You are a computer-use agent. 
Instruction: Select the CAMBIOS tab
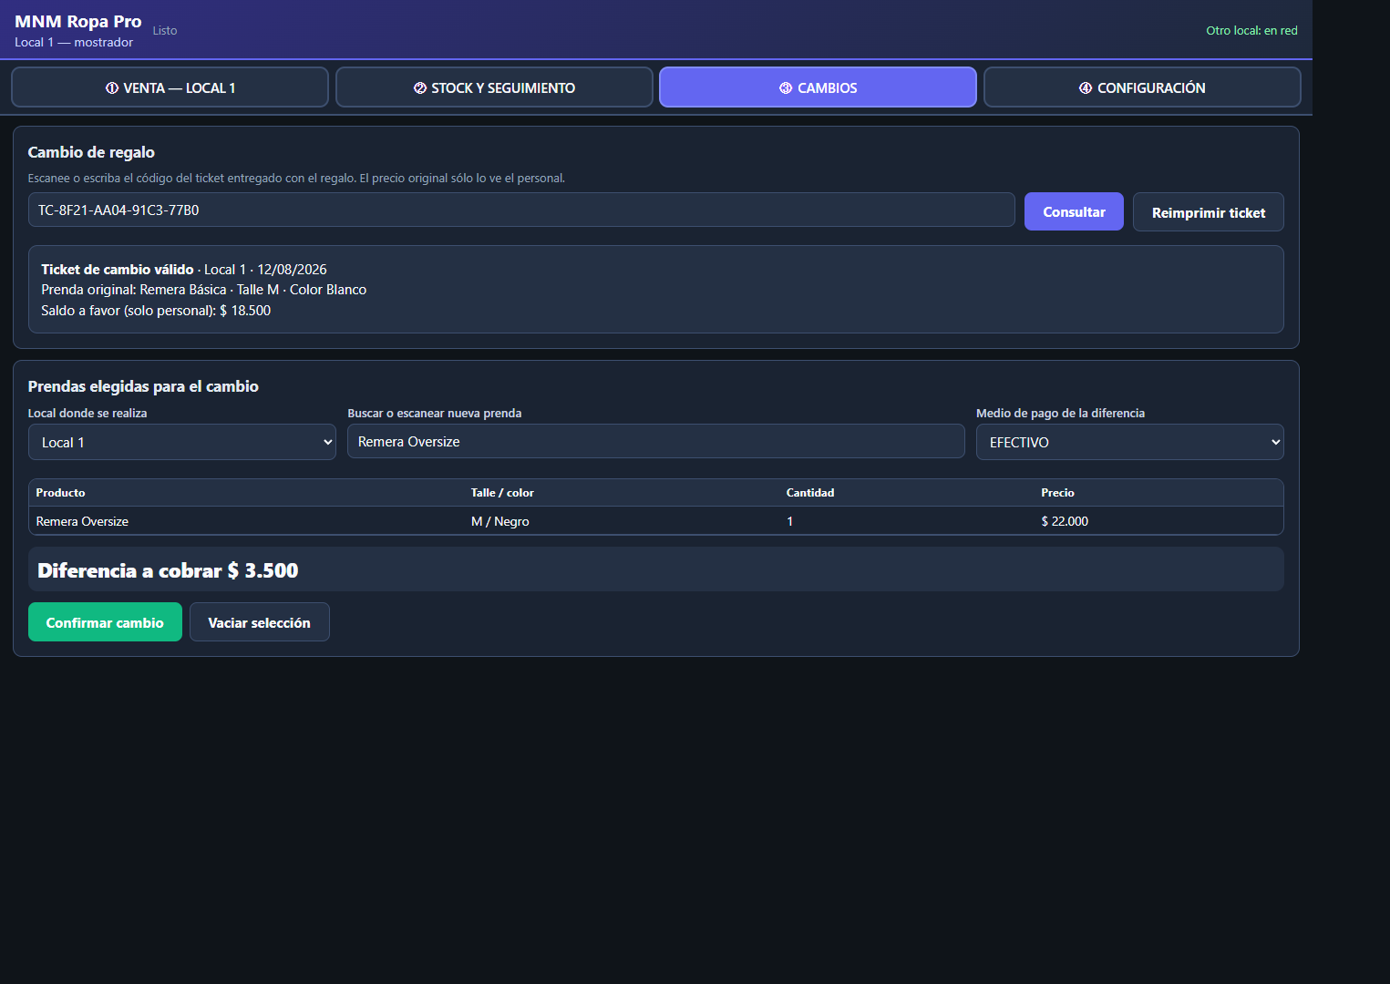point(818,87)
